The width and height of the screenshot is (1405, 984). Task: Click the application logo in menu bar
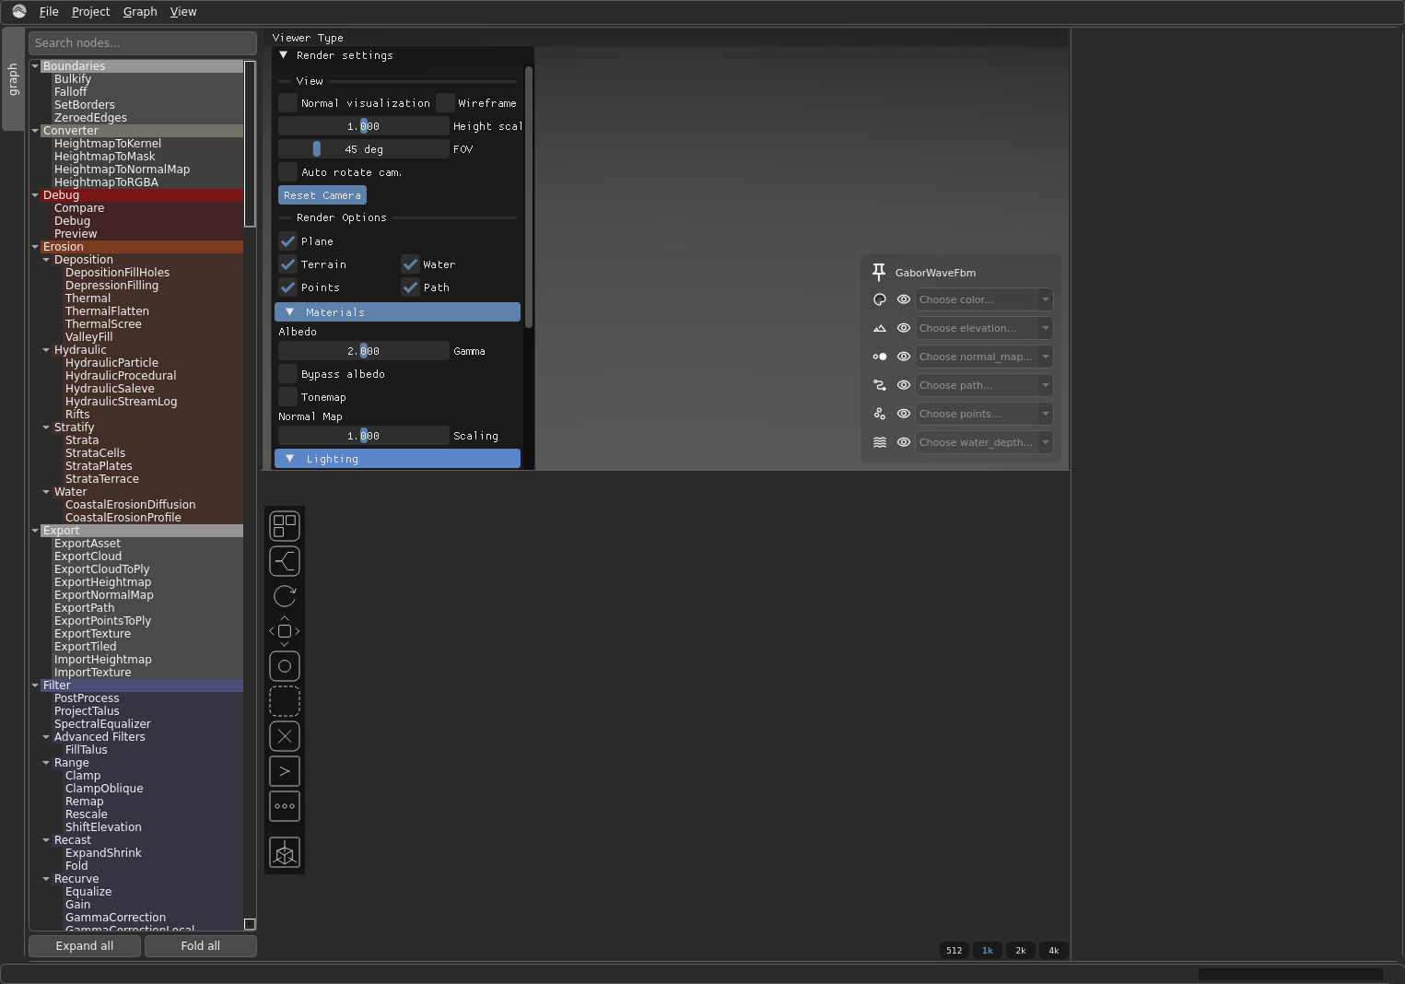tap(19, 11)
